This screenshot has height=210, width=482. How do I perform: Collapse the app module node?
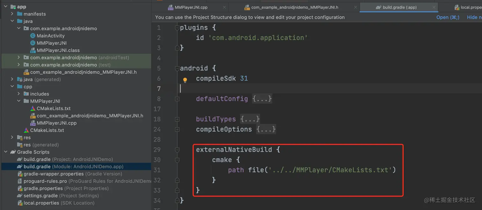coord(5,7)
